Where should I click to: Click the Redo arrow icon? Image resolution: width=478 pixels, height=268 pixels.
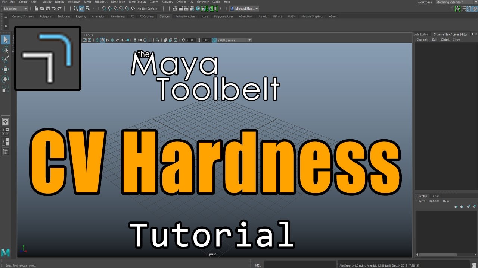tap(59, 9)
